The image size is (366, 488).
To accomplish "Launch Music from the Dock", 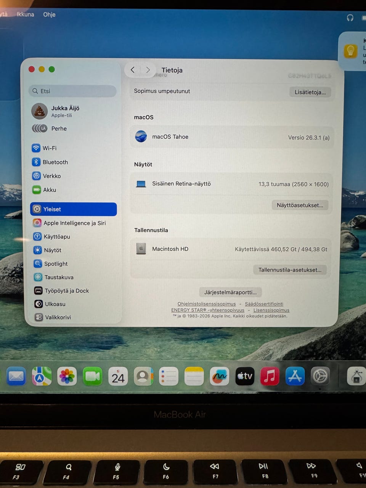I will (x=270, y=376).
